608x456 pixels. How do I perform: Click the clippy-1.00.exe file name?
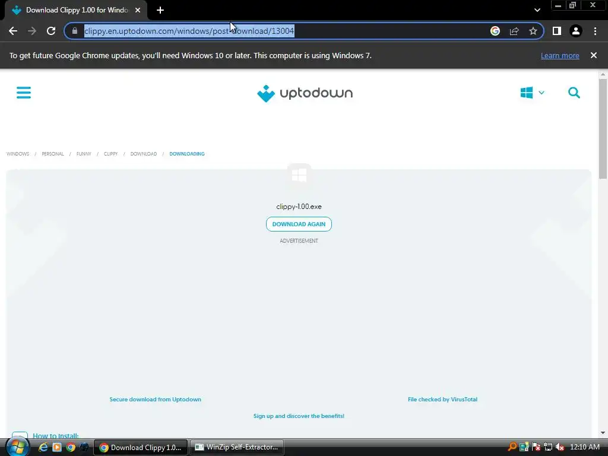tap(299, 207)
